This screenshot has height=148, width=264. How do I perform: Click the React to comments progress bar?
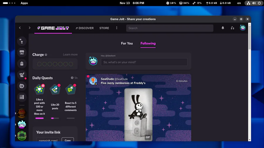pyautogui.click(x=70, y=118)
